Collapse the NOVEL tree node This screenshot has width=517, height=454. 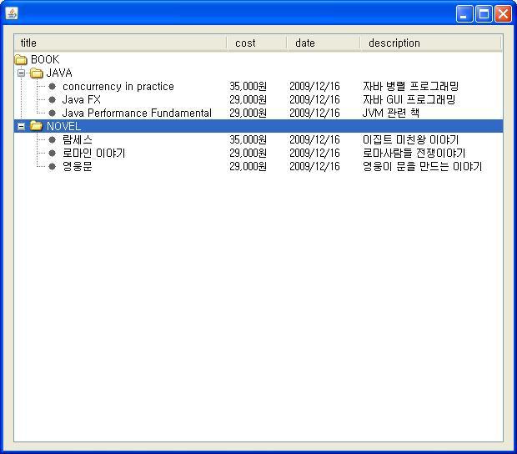(x=21, y=126)
